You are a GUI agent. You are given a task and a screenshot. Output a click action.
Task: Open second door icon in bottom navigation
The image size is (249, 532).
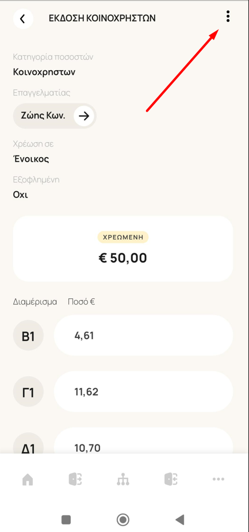pos(75,480)
